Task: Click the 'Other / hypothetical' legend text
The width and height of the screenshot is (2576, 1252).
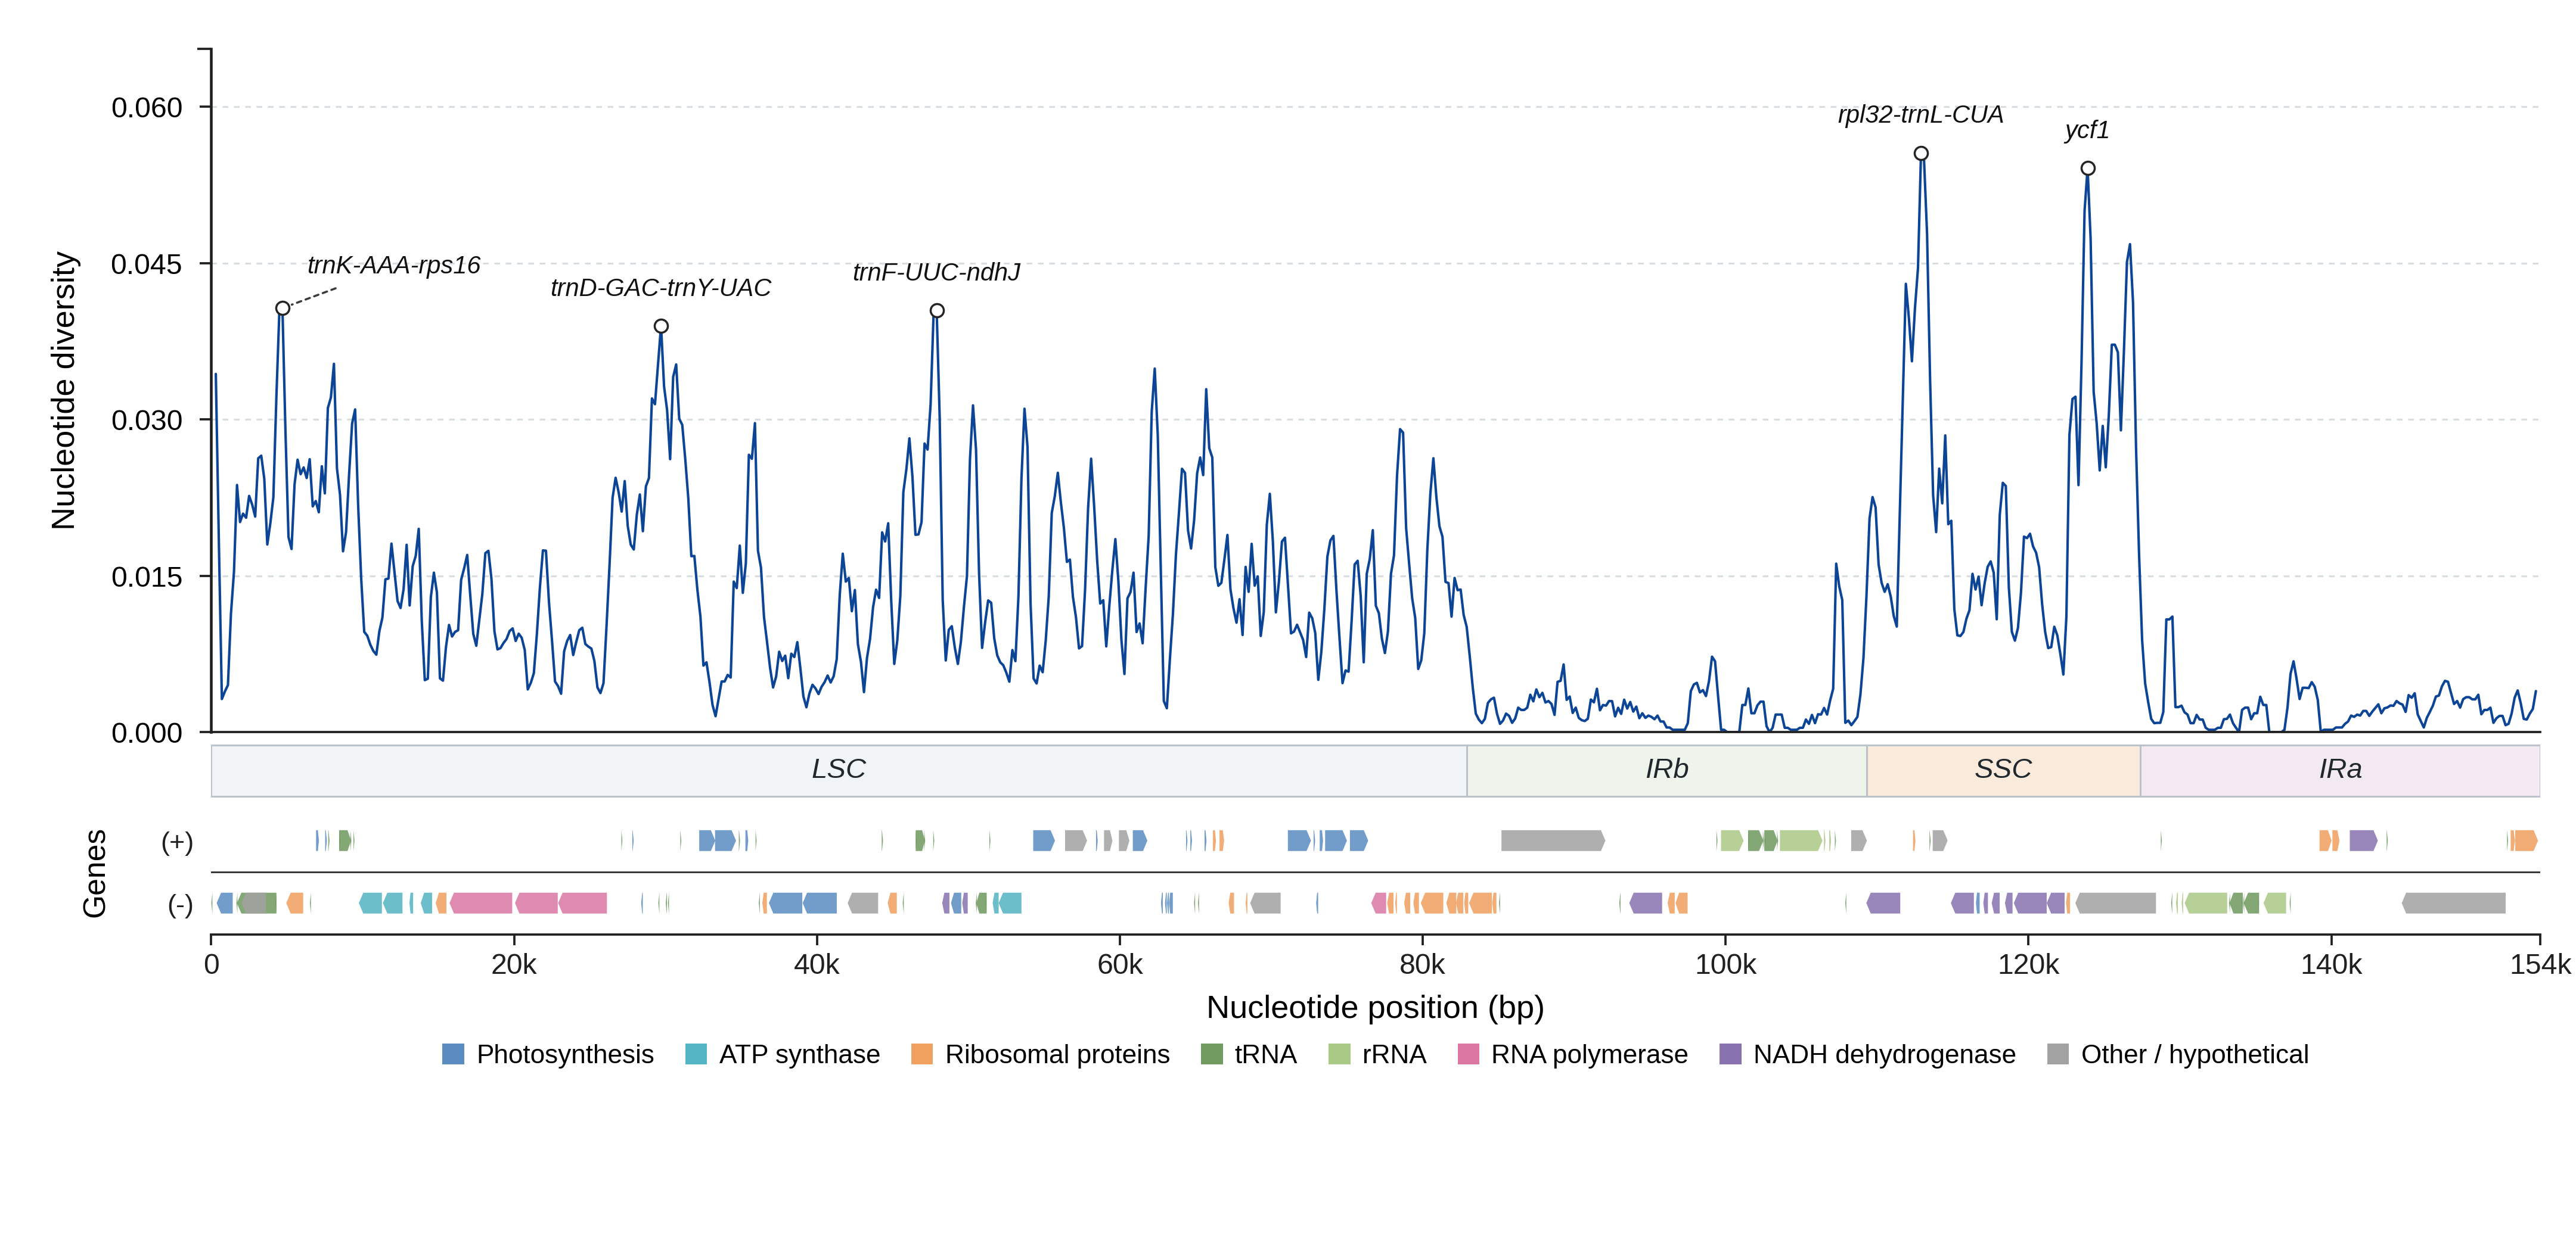Action: coord(2195,1054)
